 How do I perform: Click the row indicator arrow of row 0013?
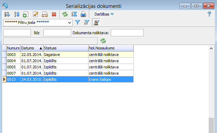point(4,79)
